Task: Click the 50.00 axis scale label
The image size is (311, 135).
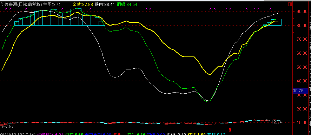Action: point(300,67)
